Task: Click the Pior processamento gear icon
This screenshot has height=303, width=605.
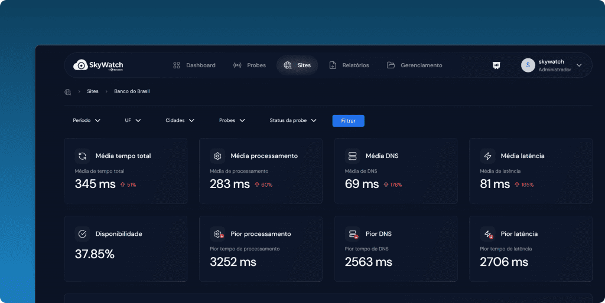Action: (217, 233)
